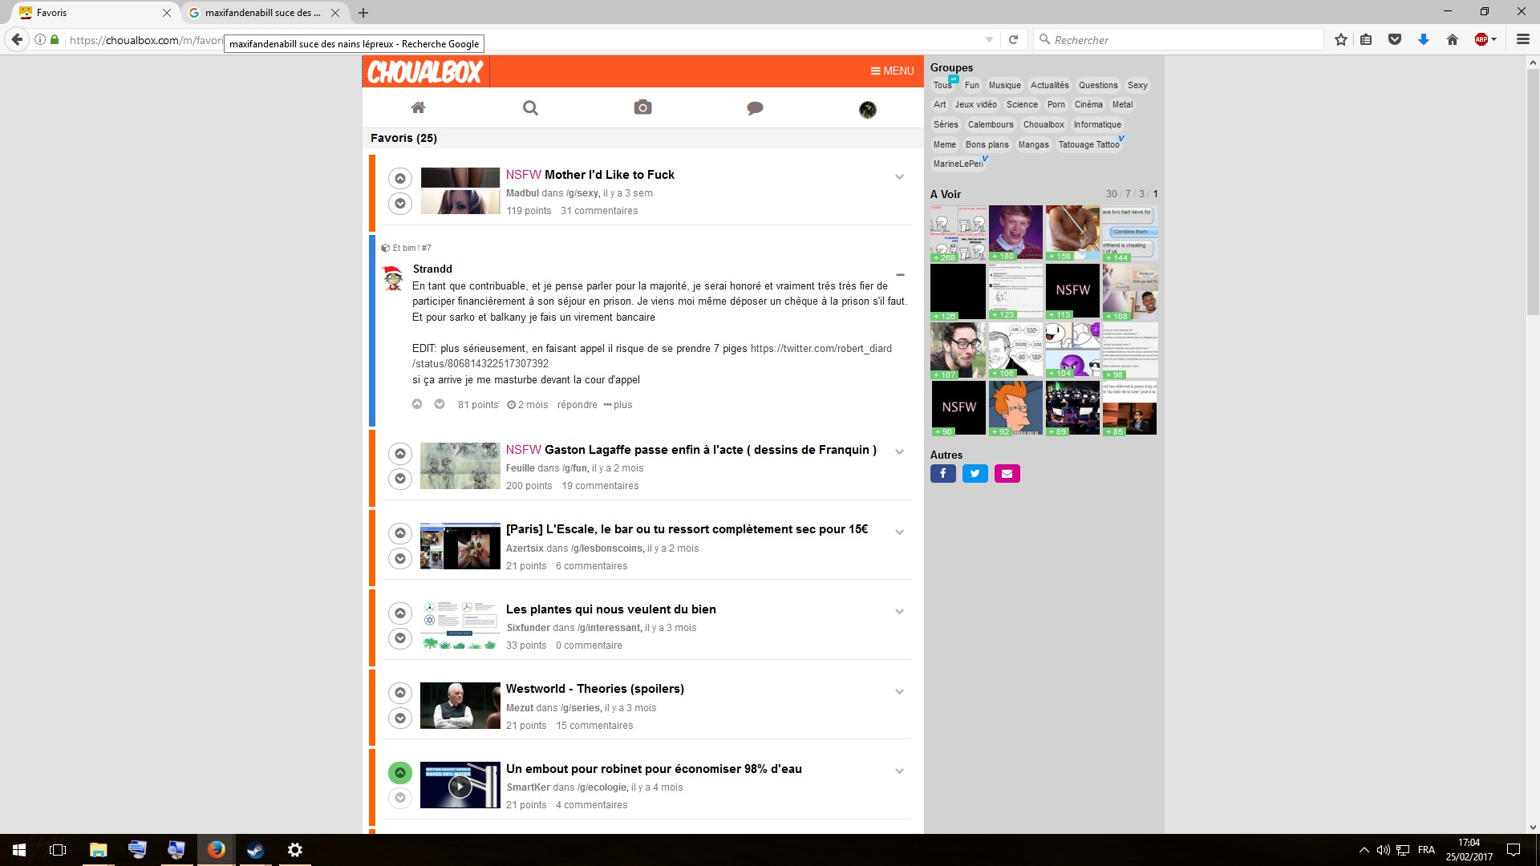Reply to Strandd's comment via 'répondre'
This screenshot has width=1540, height=866.
pyautogui.click(x=577, y=405)
